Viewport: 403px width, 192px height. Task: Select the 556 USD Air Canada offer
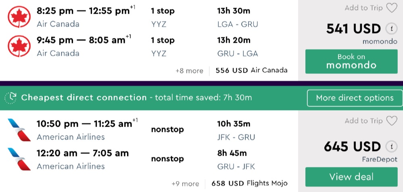pyautogui.click(x=251, y=70)
